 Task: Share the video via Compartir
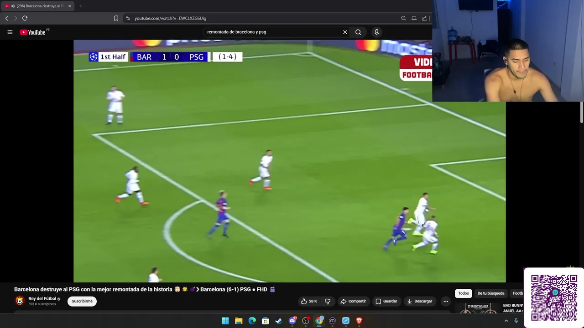pyautogui.click(x=353, y=301)
